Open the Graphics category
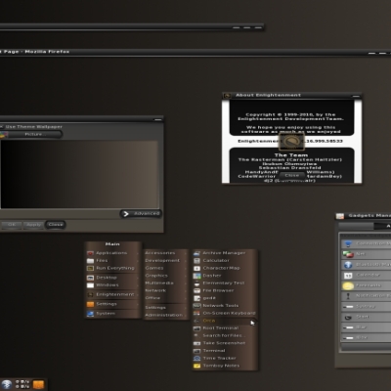 pyautogui.click(x=166, y=276)
